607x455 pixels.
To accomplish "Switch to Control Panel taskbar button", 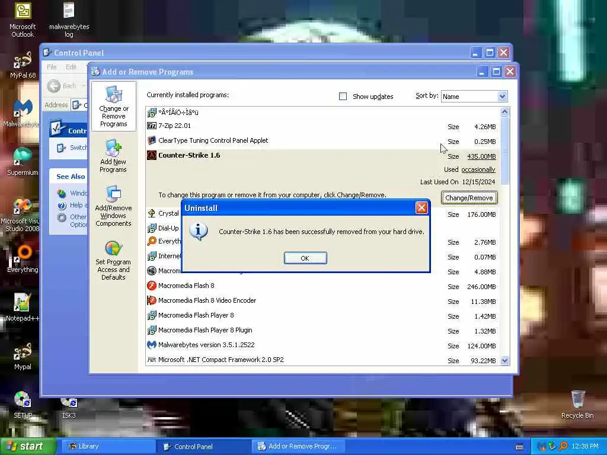I will (x=203, y=447).
